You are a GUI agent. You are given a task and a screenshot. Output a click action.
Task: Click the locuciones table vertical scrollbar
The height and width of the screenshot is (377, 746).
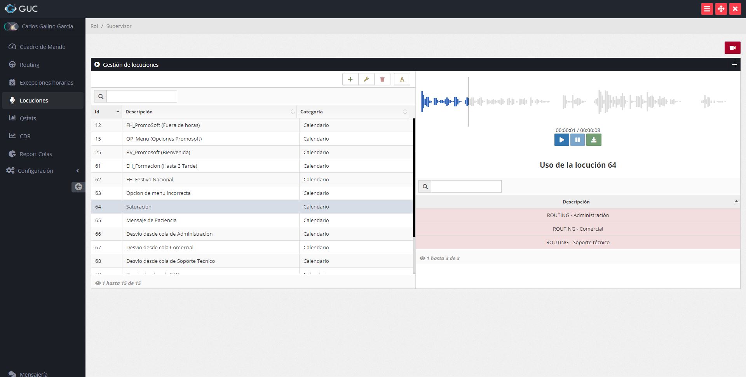tap(414, 177)
